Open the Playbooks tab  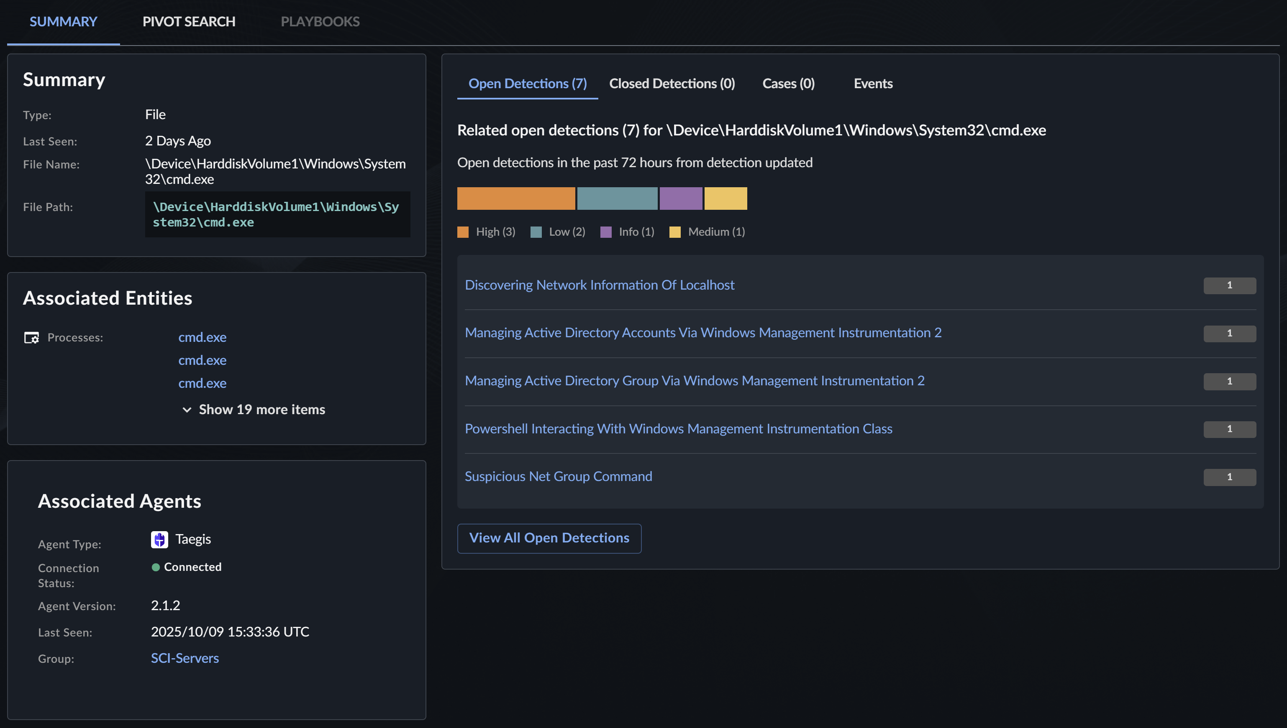[x=320, y=21]
